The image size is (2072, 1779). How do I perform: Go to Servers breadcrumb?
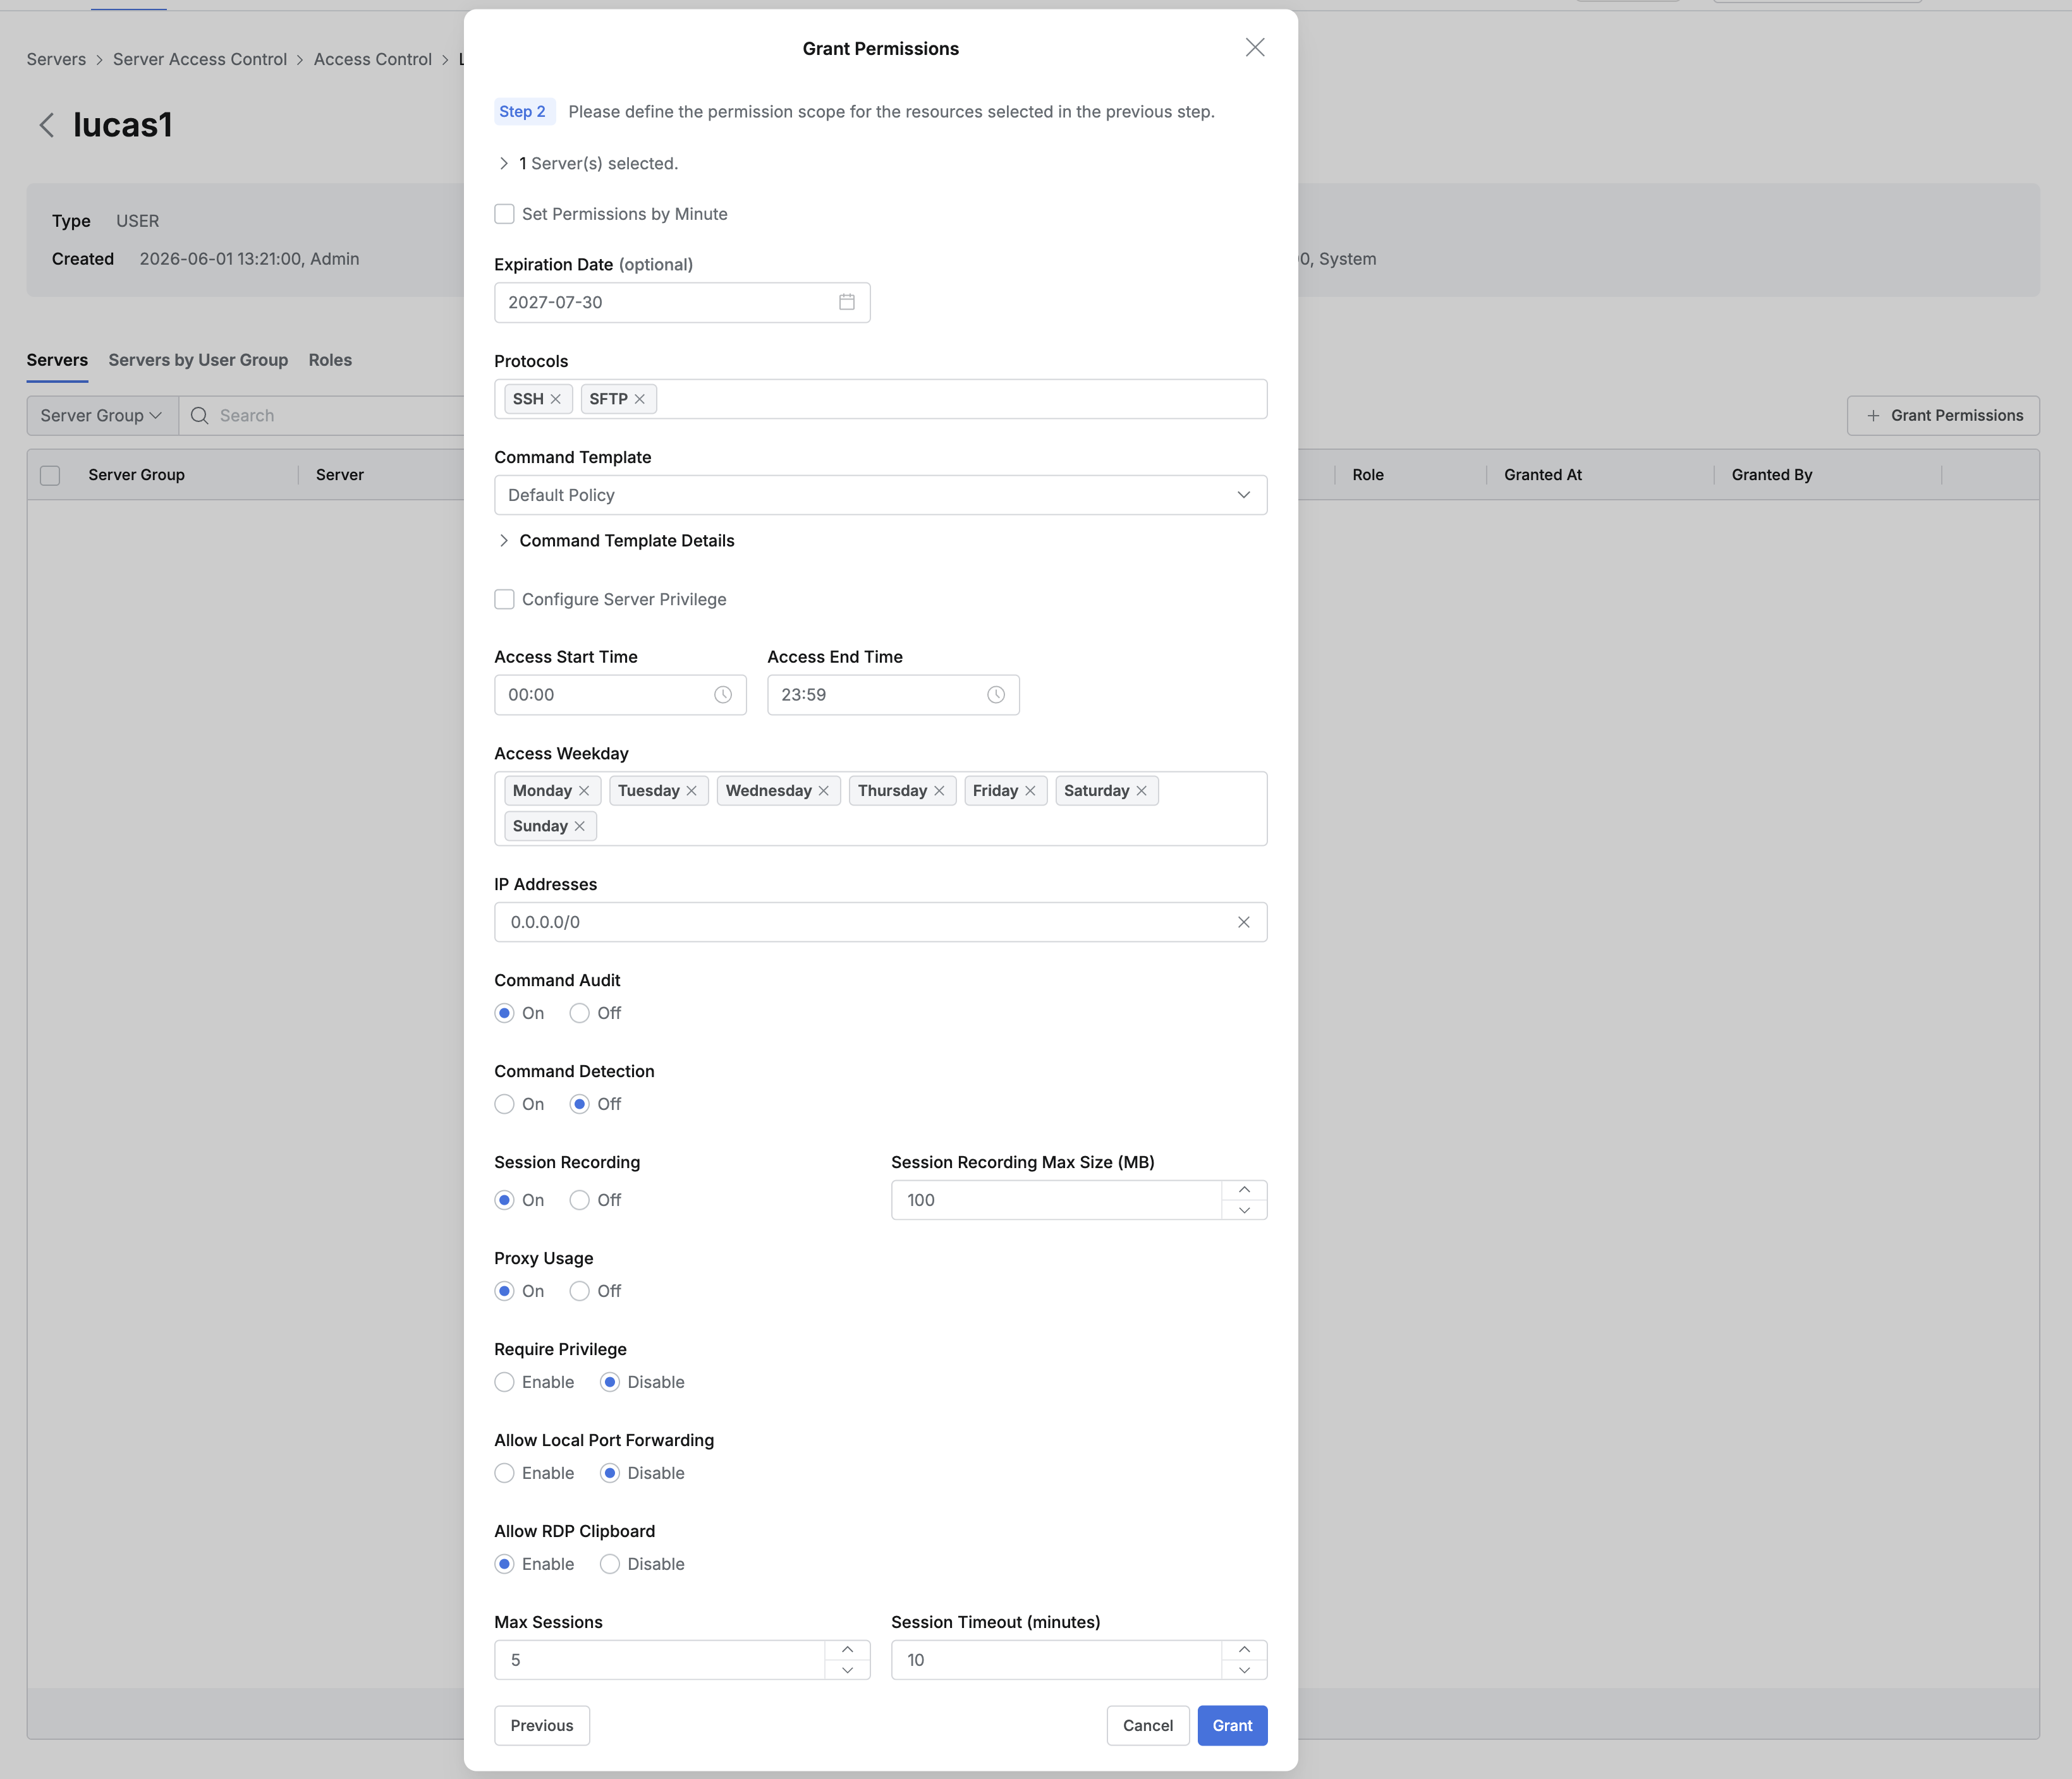click(56, 59)
